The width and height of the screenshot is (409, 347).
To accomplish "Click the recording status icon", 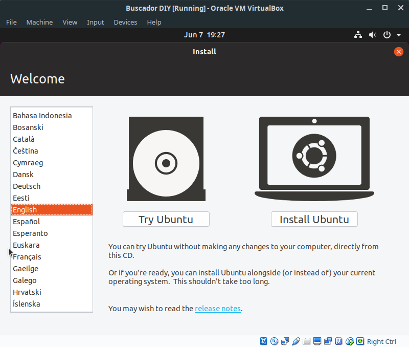I will (x=328, y=341).
